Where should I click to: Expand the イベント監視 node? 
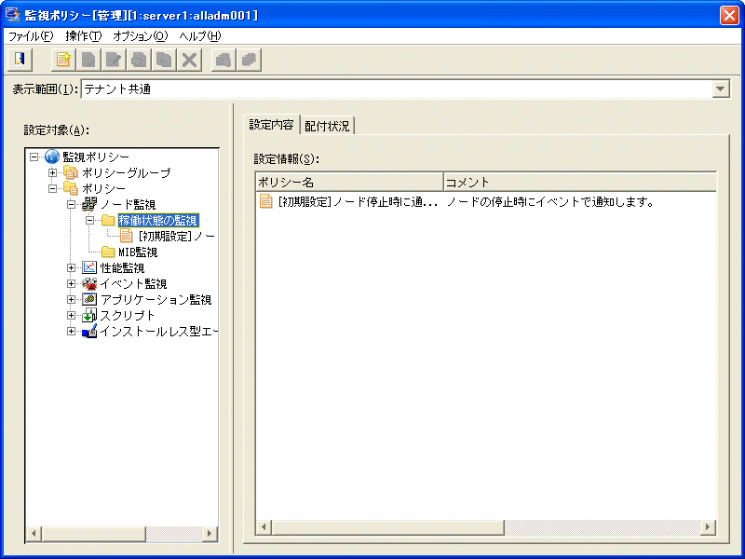[72, 283]
